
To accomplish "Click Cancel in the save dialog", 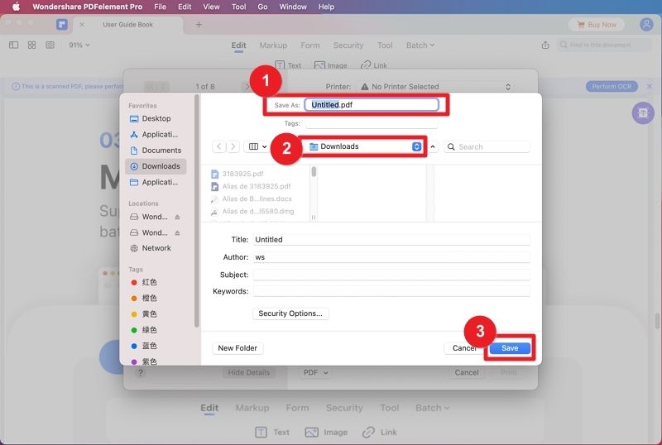I will point(464,348).
